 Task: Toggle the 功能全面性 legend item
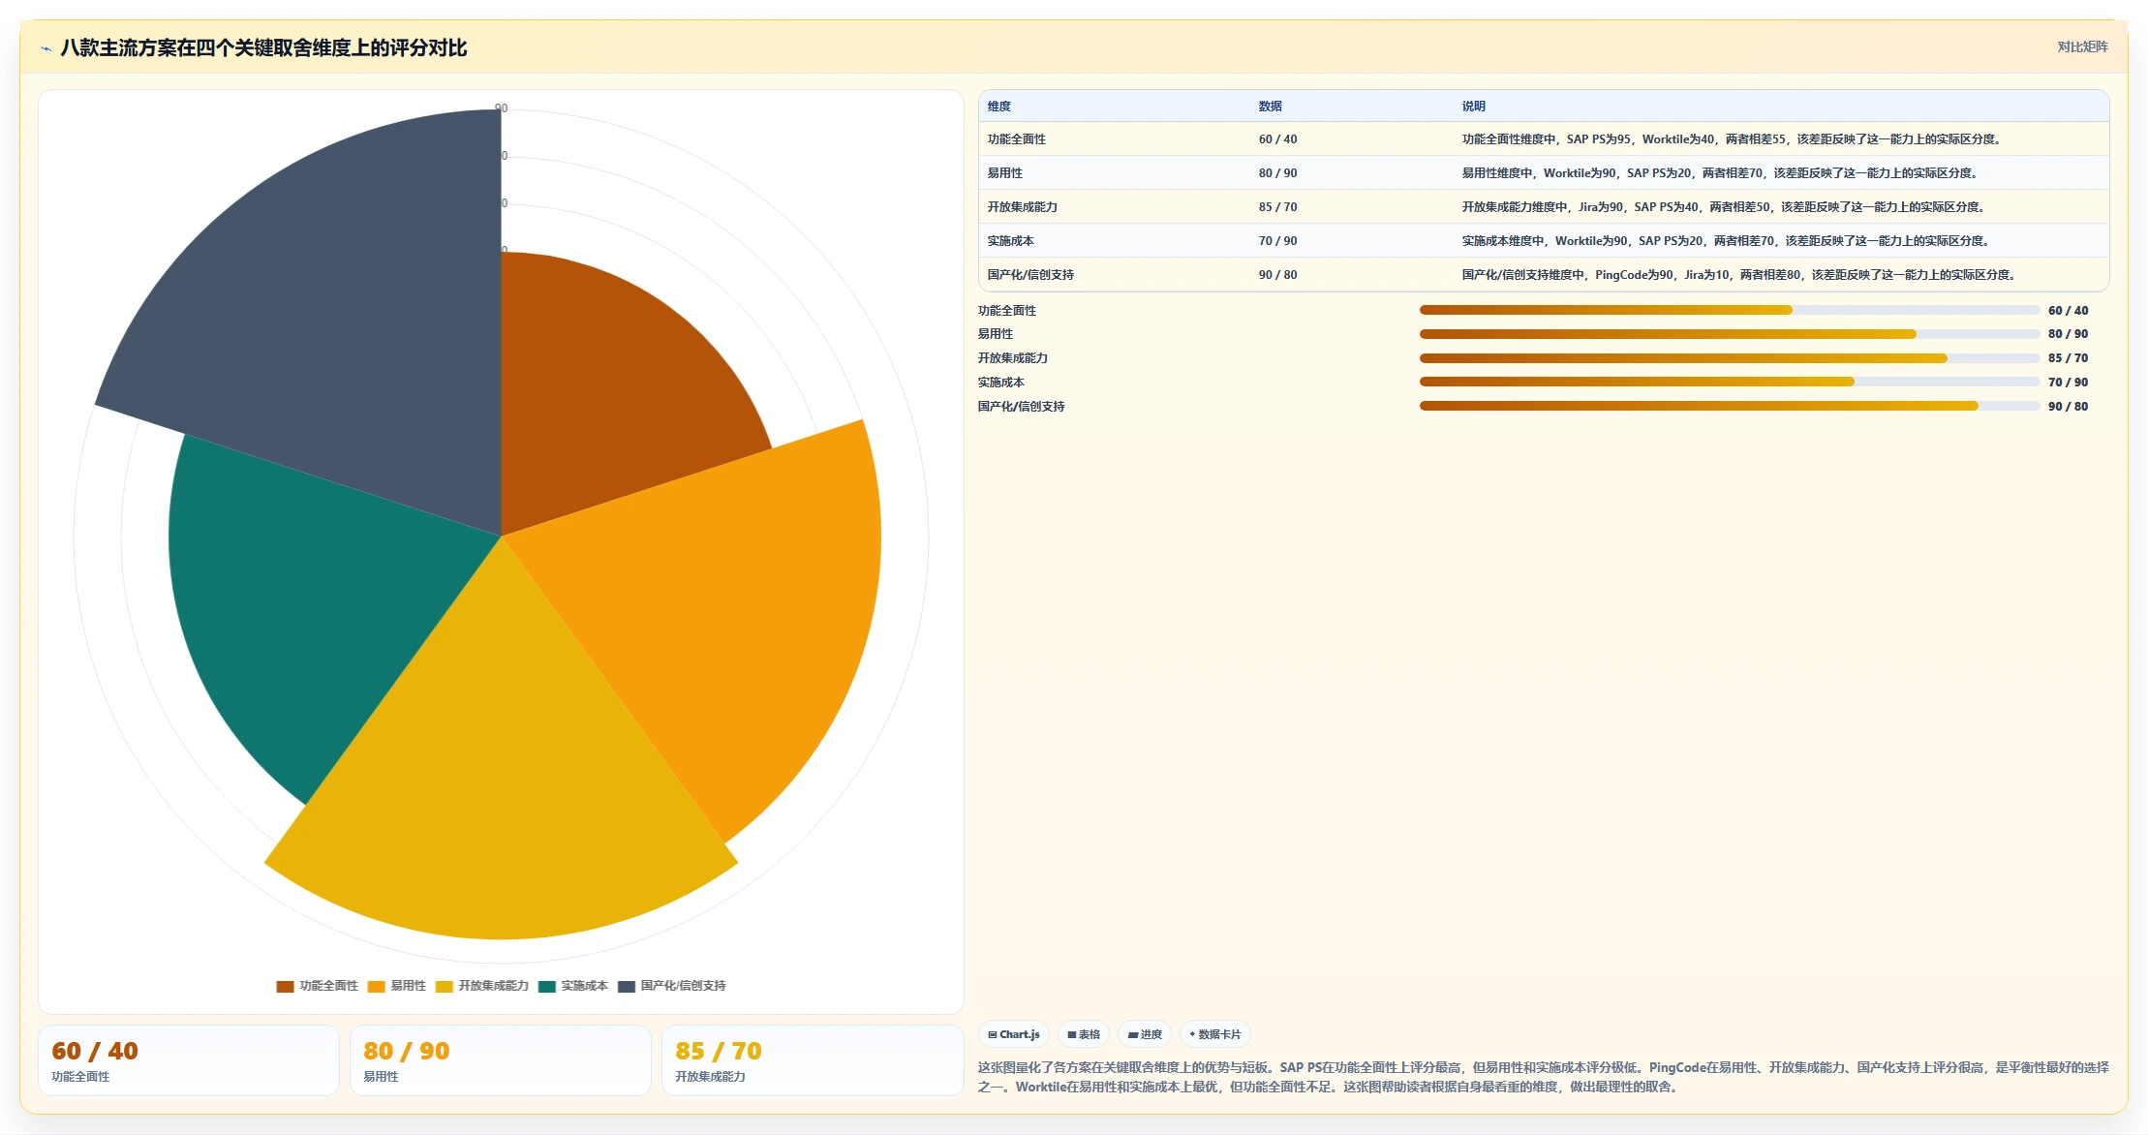[x=317, y=986]
